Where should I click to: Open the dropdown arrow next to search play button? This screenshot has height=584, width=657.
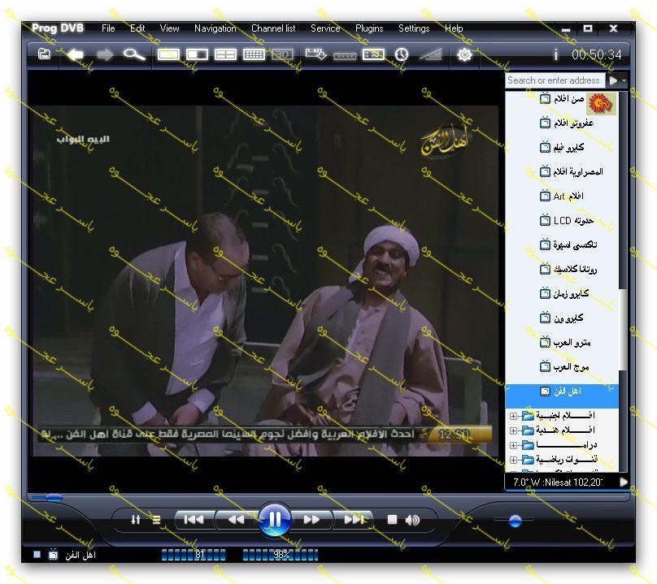(624, 80)
